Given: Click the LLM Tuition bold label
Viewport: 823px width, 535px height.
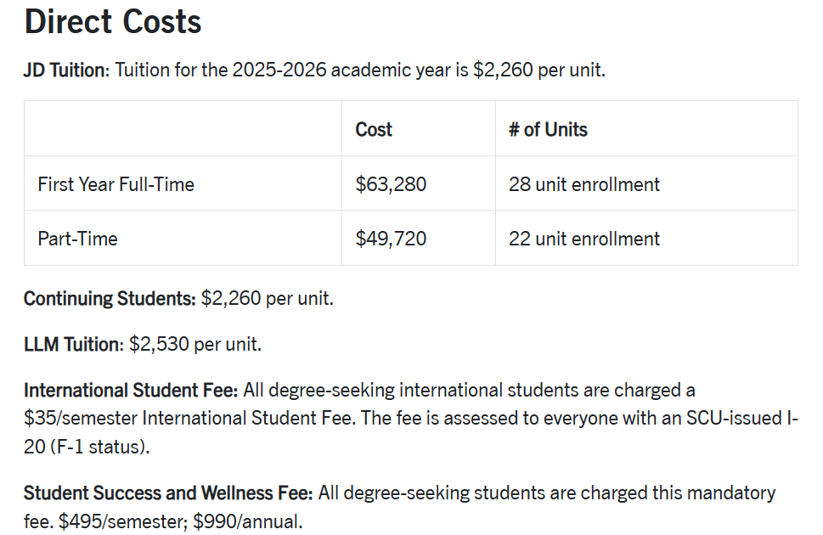Looking at the screenshot, I should pyautogui.click(x=74, y=345).
